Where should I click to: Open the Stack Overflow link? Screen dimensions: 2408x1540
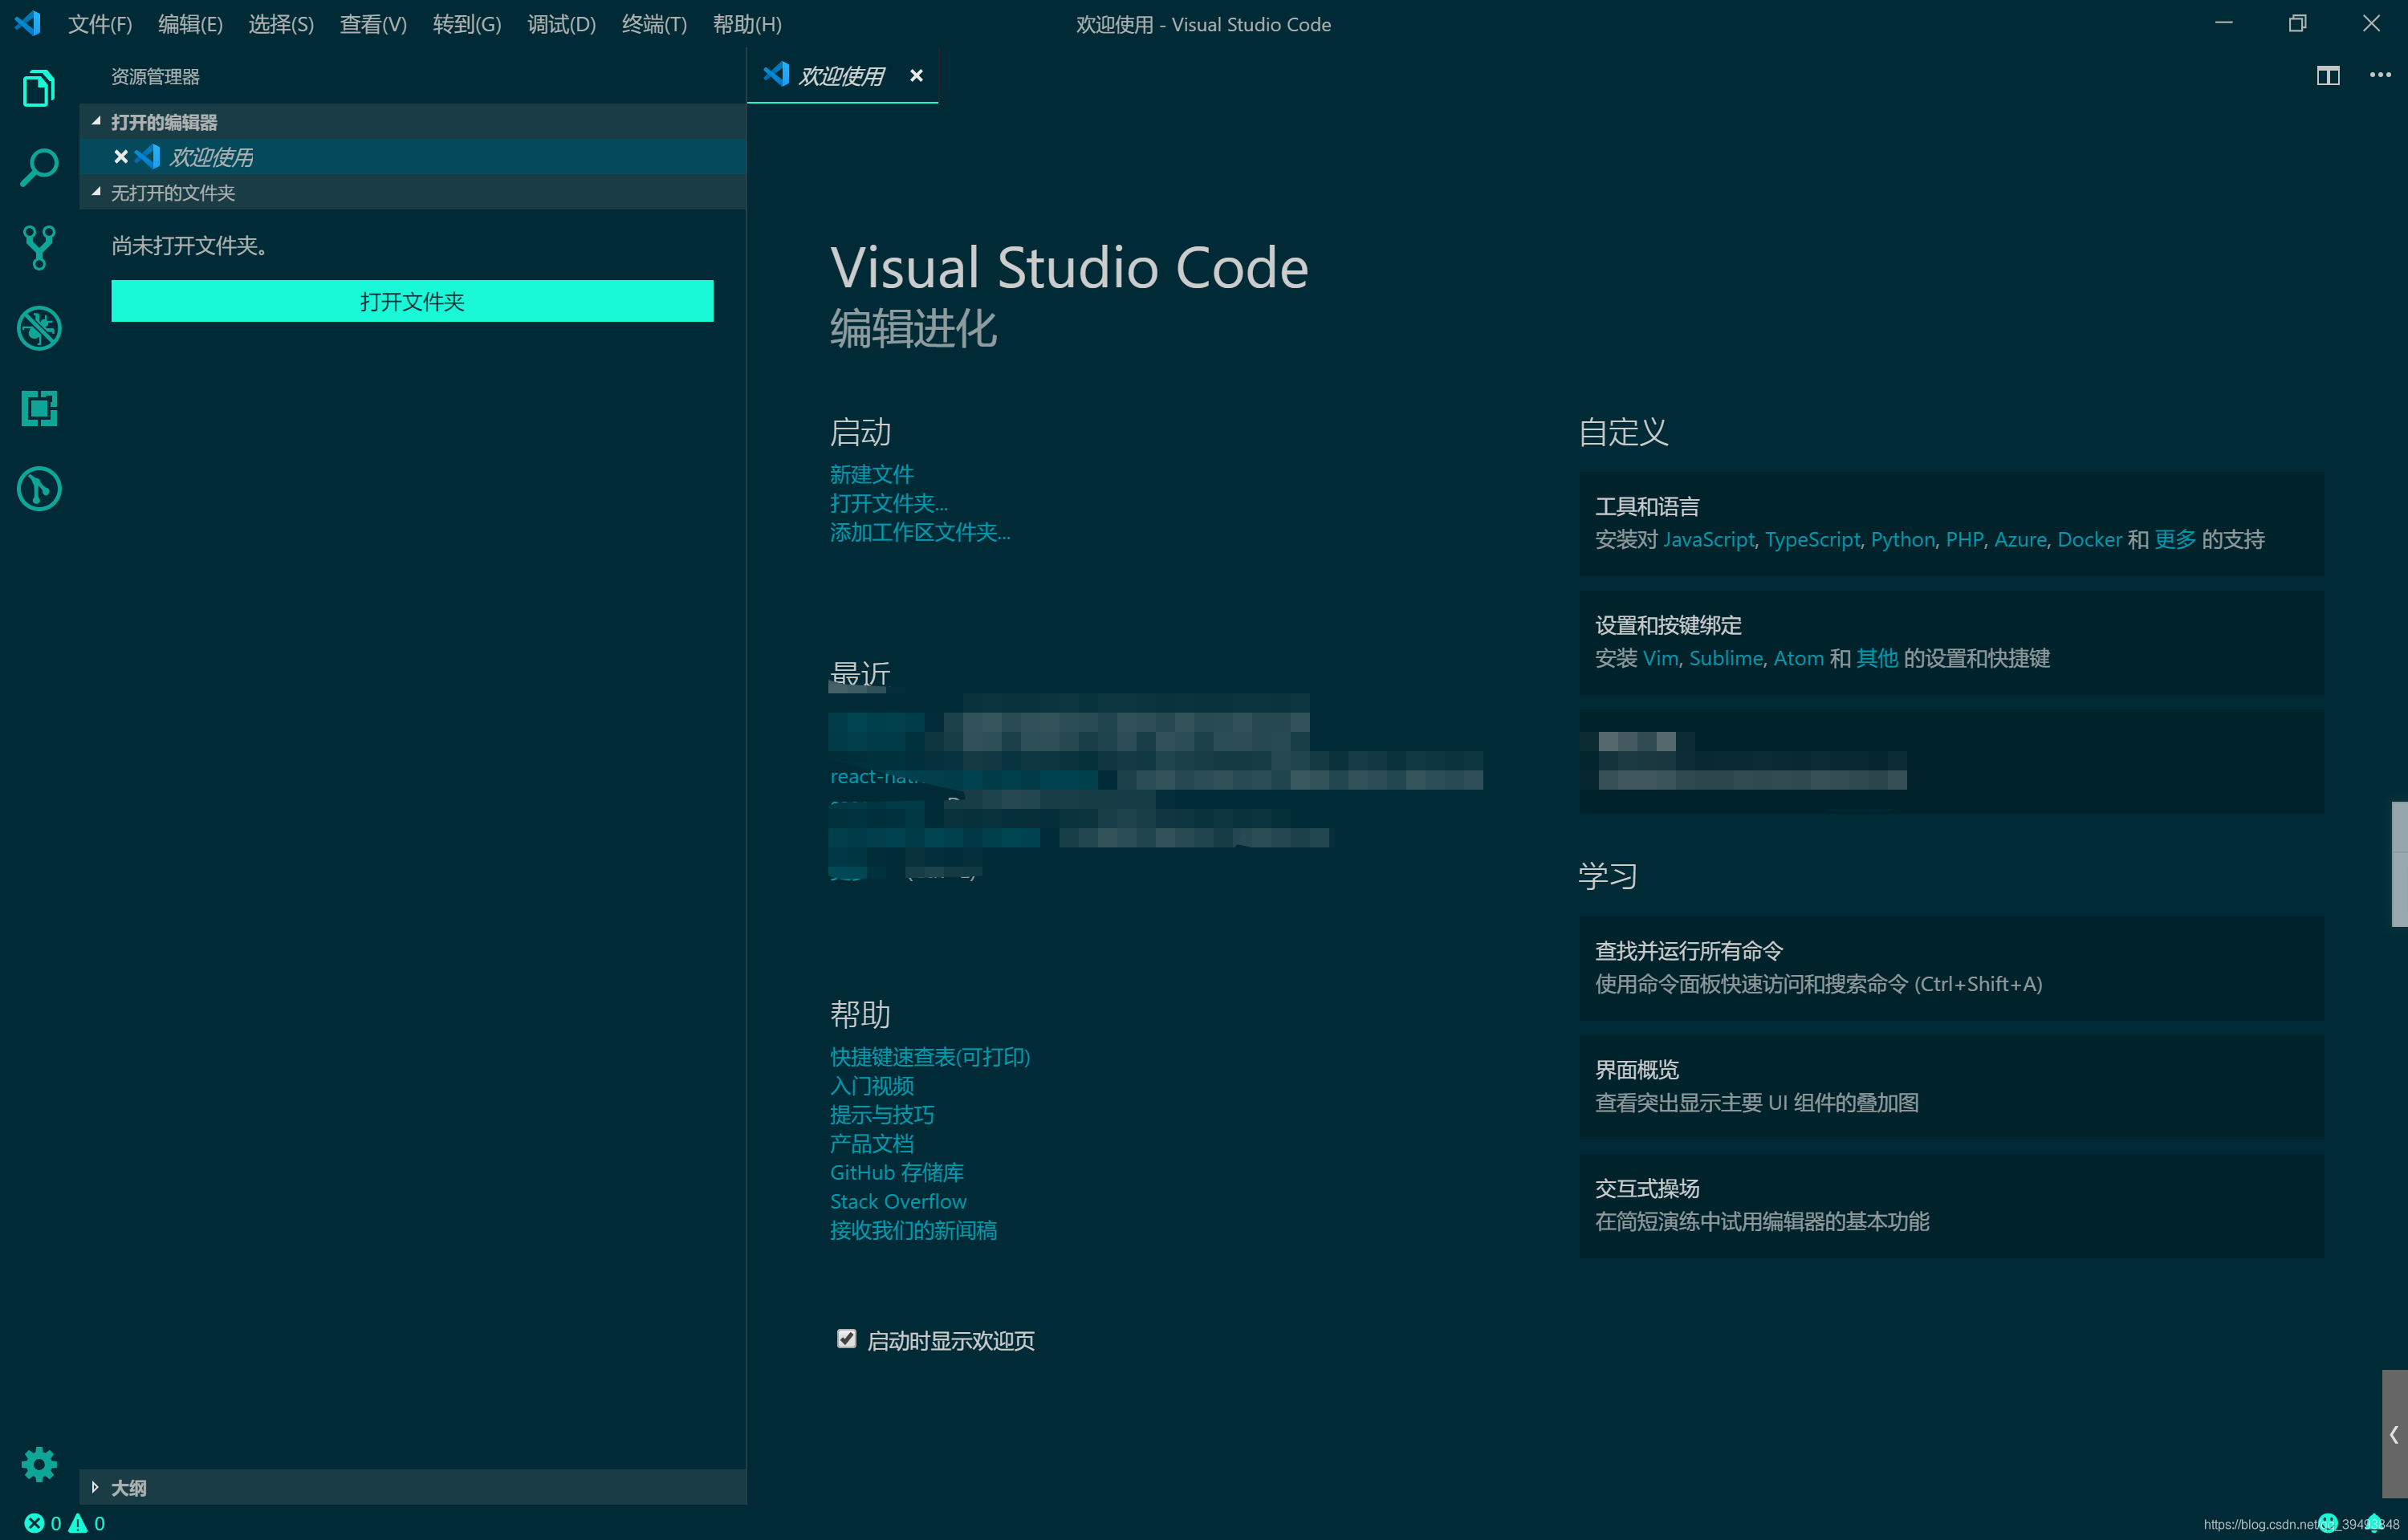898,1202
